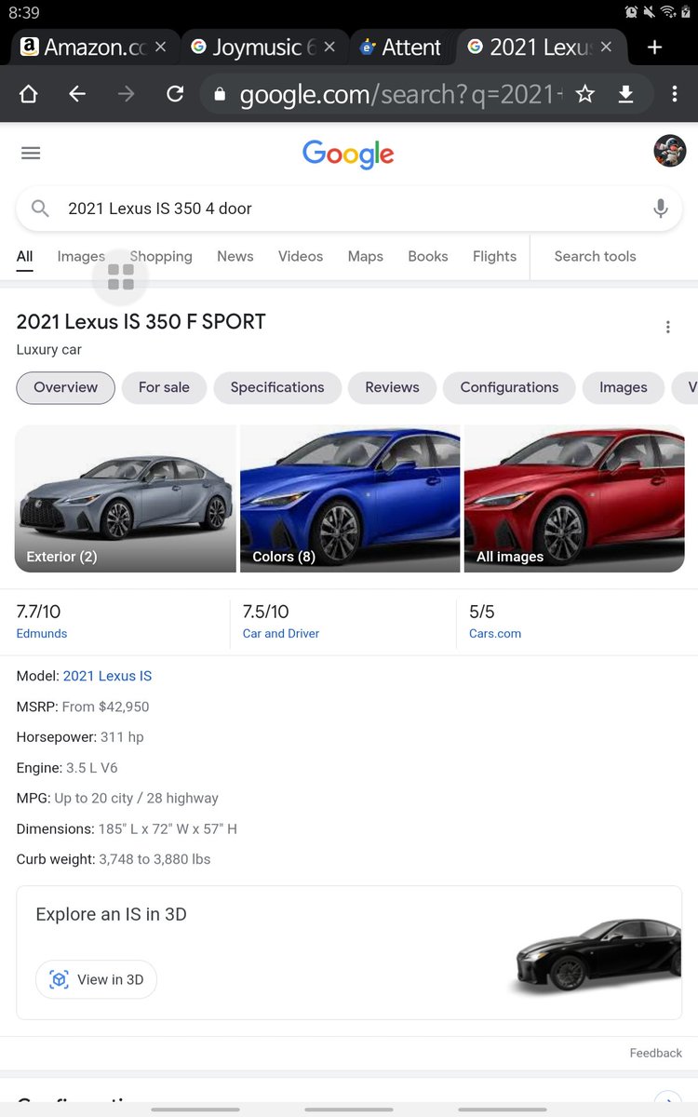
Task: Switch to Images results
Action: [81, 256]
